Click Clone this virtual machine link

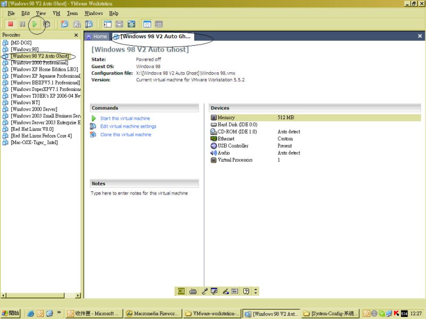126,135
